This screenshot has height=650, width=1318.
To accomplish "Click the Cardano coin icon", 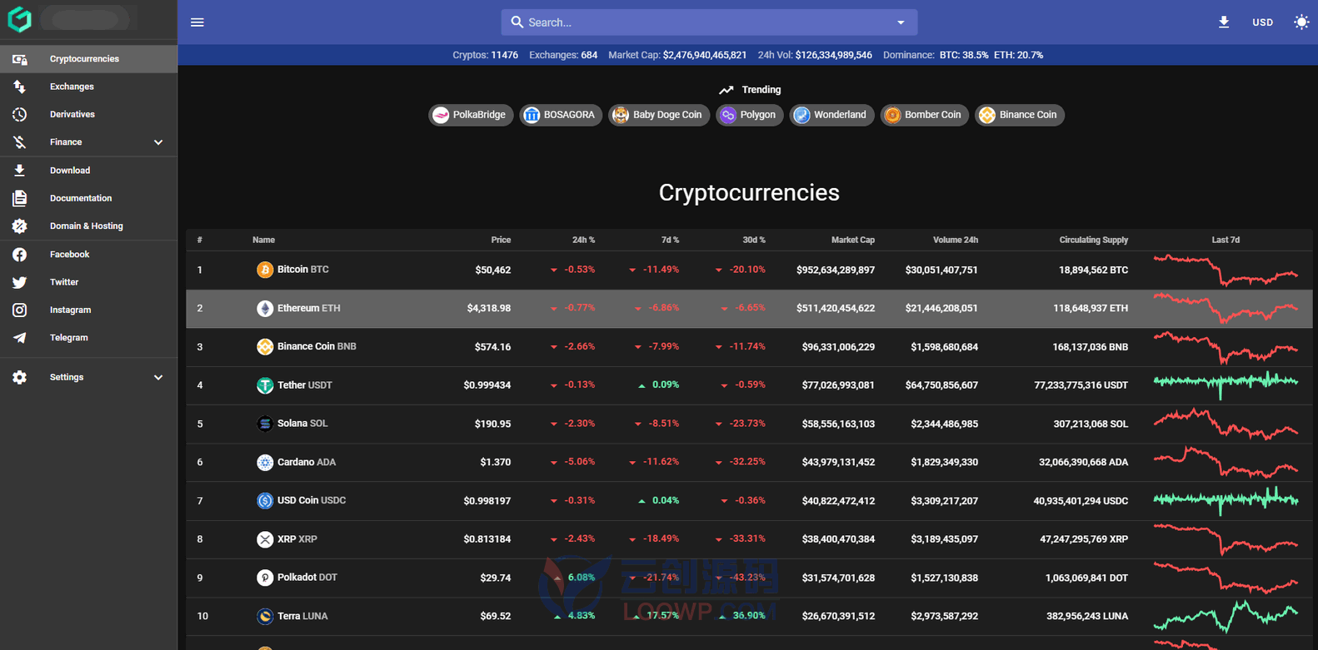I will click(x=265, y=463).
